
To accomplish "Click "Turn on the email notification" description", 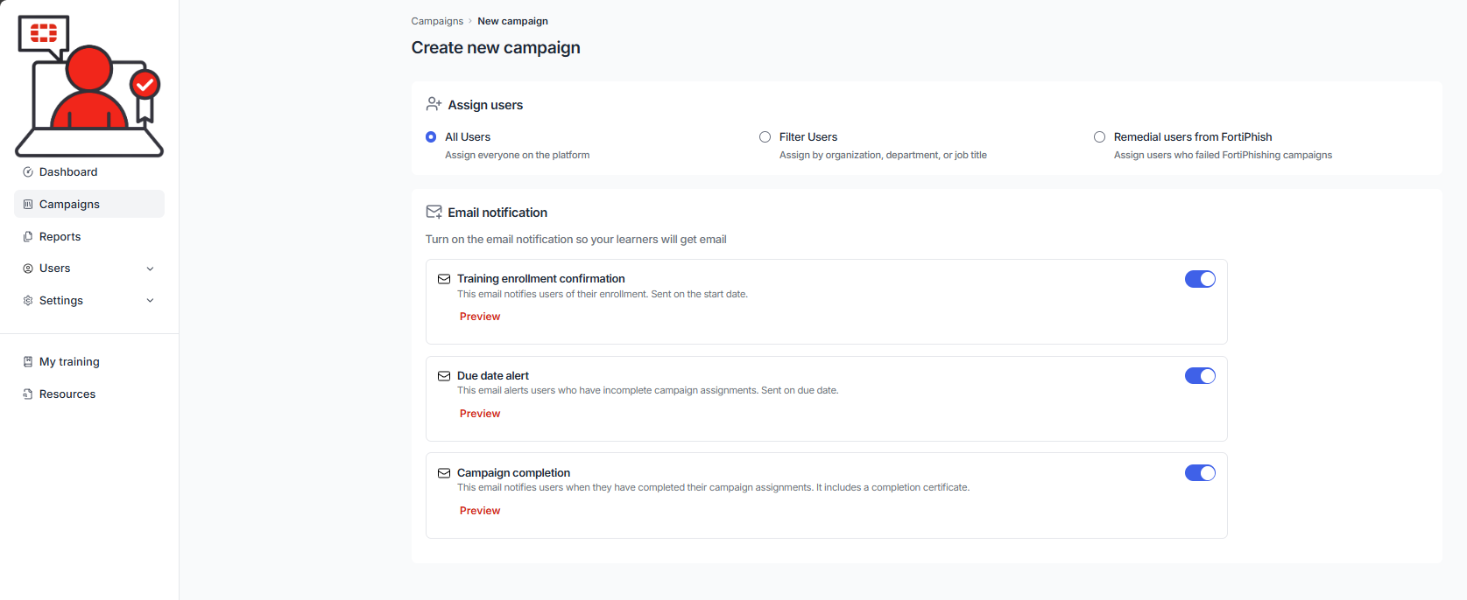I will coord(575,240).
